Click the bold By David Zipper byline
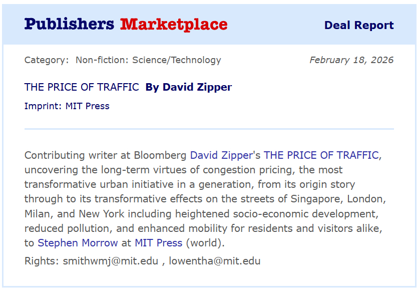Image resolution: width=417 pixels, height=288 pixels. point(188,87)
